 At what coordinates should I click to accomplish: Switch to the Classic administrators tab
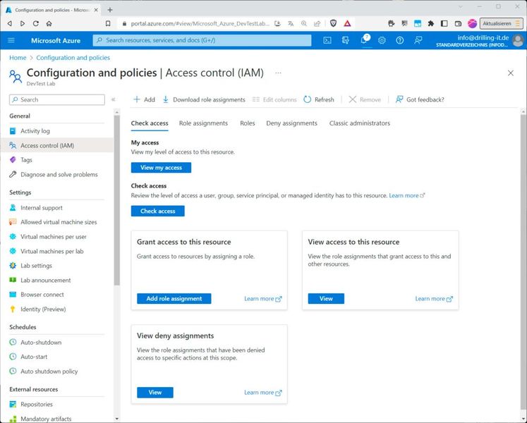[x=360, y=123]
